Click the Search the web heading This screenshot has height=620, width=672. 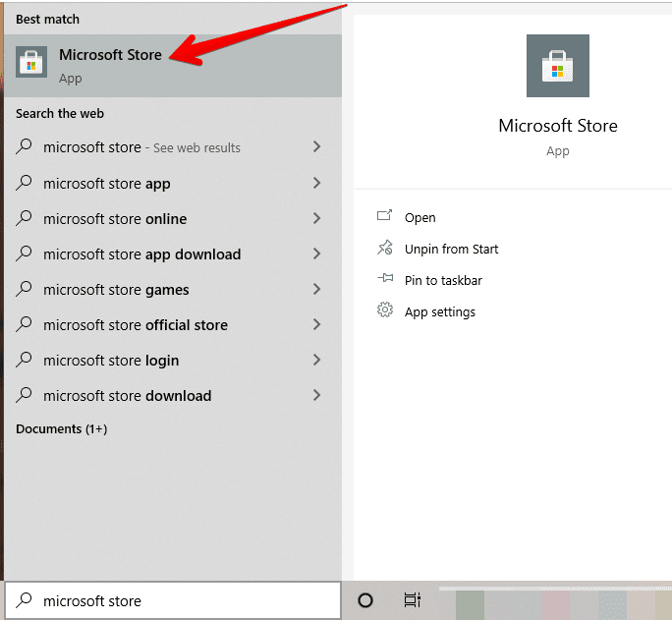60,114
